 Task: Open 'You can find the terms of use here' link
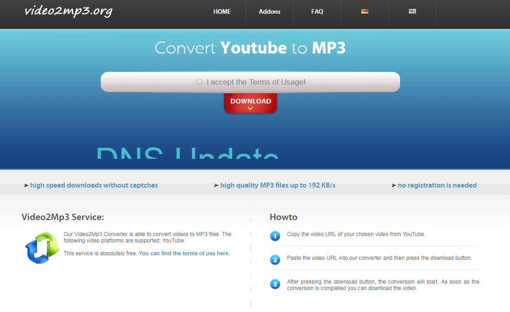[184, 253]
